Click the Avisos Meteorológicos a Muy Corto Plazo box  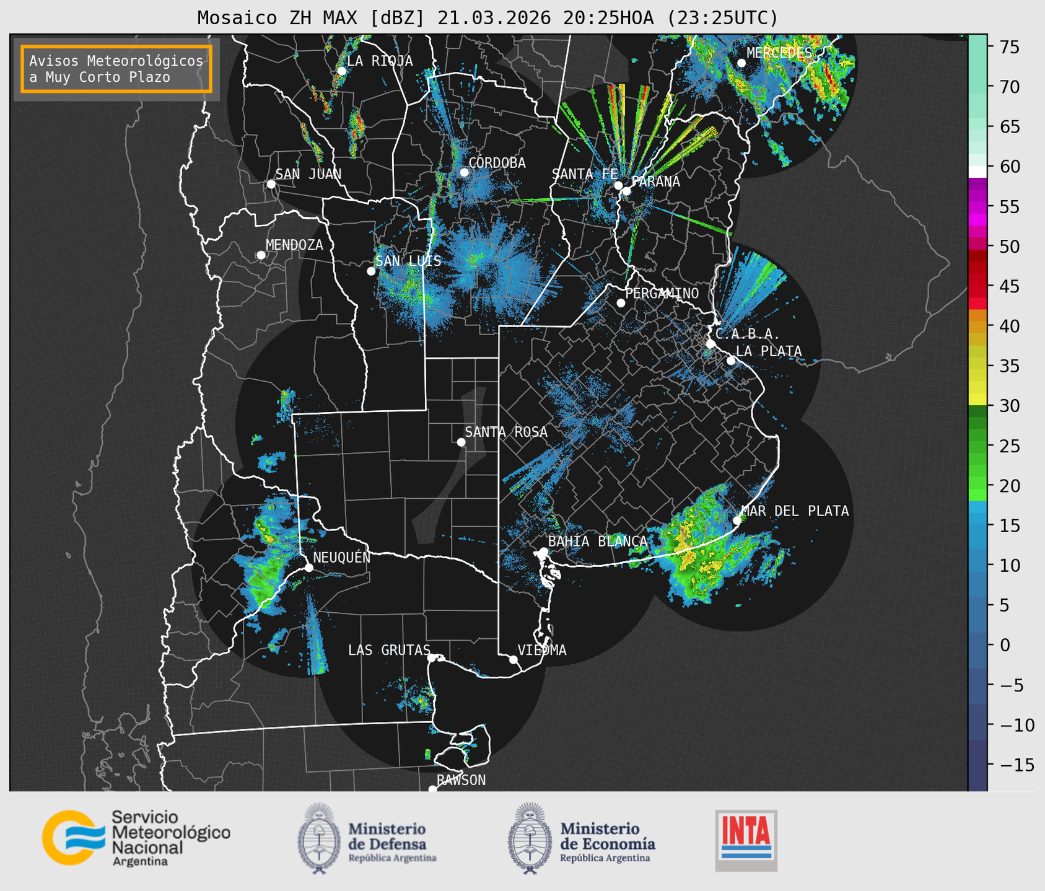coord(116,69)
